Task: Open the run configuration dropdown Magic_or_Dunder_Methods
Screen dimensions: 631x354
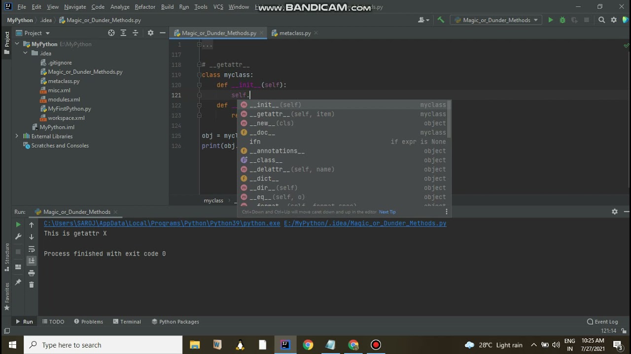Action: [496, 20]
